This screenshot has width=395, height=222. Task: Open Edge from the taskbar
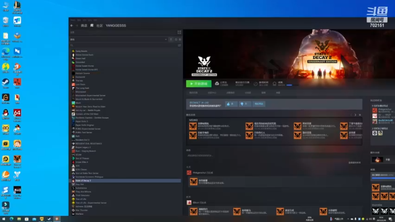(11, 219)
